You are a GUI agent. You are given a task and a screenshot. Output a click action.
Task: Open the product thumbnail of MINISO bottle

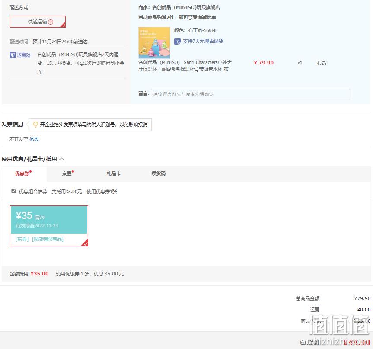[154, 43]
